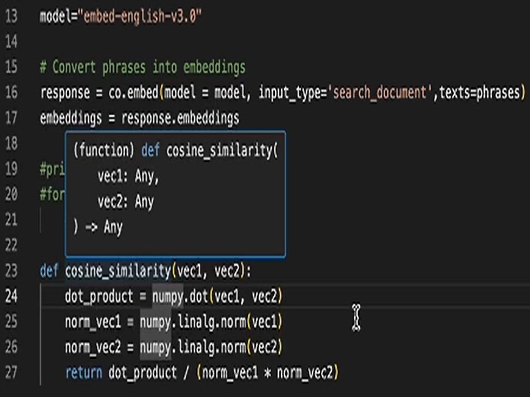Click the def keyword on line 23
Image resolution: width=530 pixels, height=397 pixels.
pos(49,271)
